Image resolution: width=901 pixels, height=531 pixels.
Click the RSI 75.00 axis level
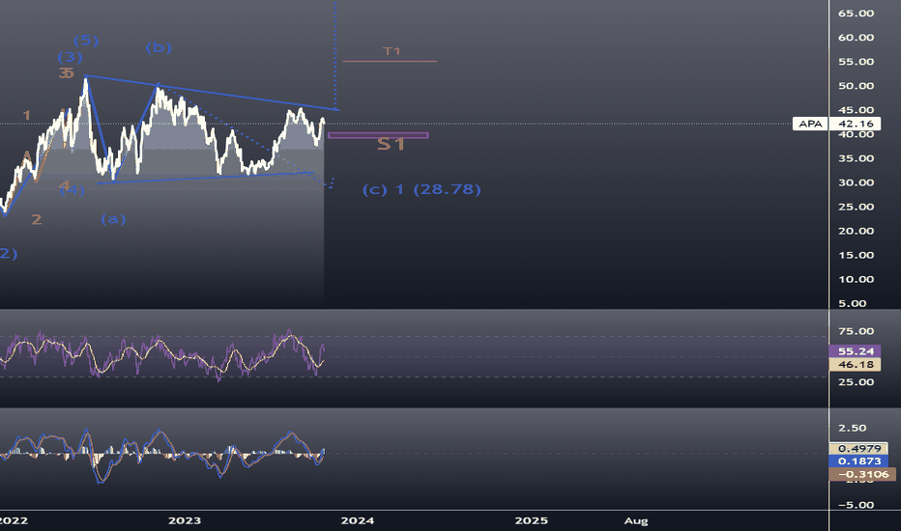(856, 331)
